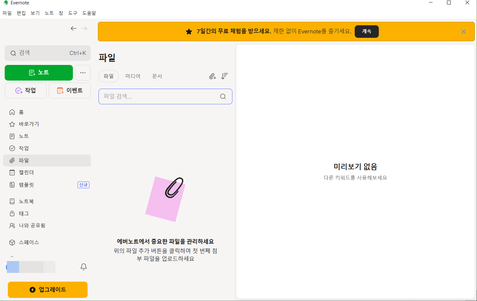Minimize the Evernote window
The height and width of the screenshot is (301, 477).
(431, 3)
